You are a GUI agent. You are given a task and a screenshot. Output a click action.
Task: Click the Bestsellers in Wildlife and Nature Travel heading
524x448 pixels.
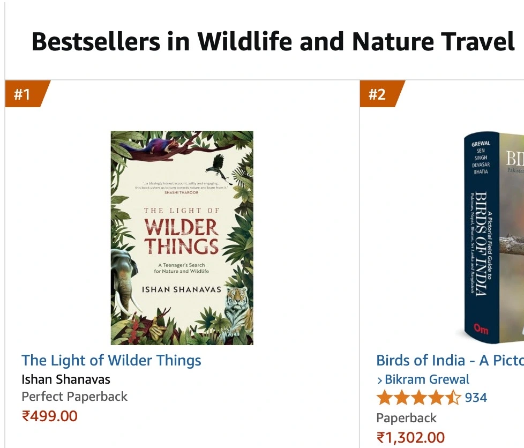[273, 42]
